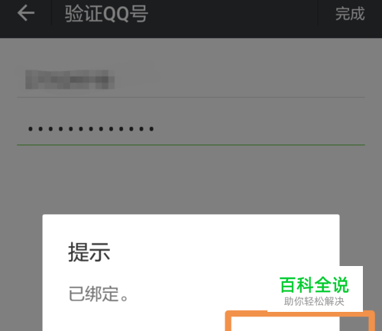Select the blurred QQ number field

(x=191, y=80)
